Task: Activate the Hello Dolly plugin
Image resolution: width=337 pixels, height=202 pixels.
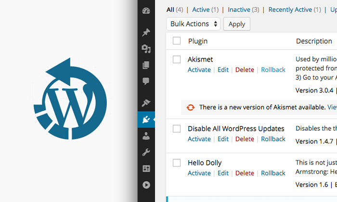Action: tap(199, 173)
